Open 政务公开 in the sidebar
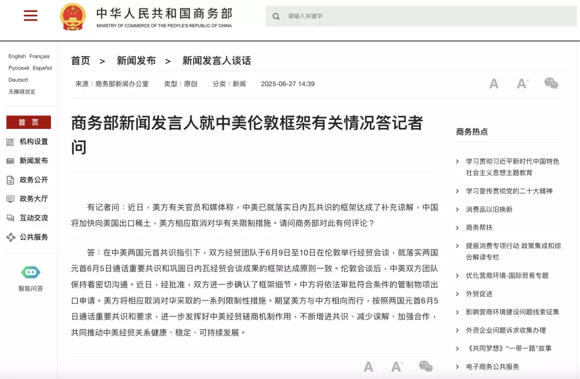 [x=33, y=180]
